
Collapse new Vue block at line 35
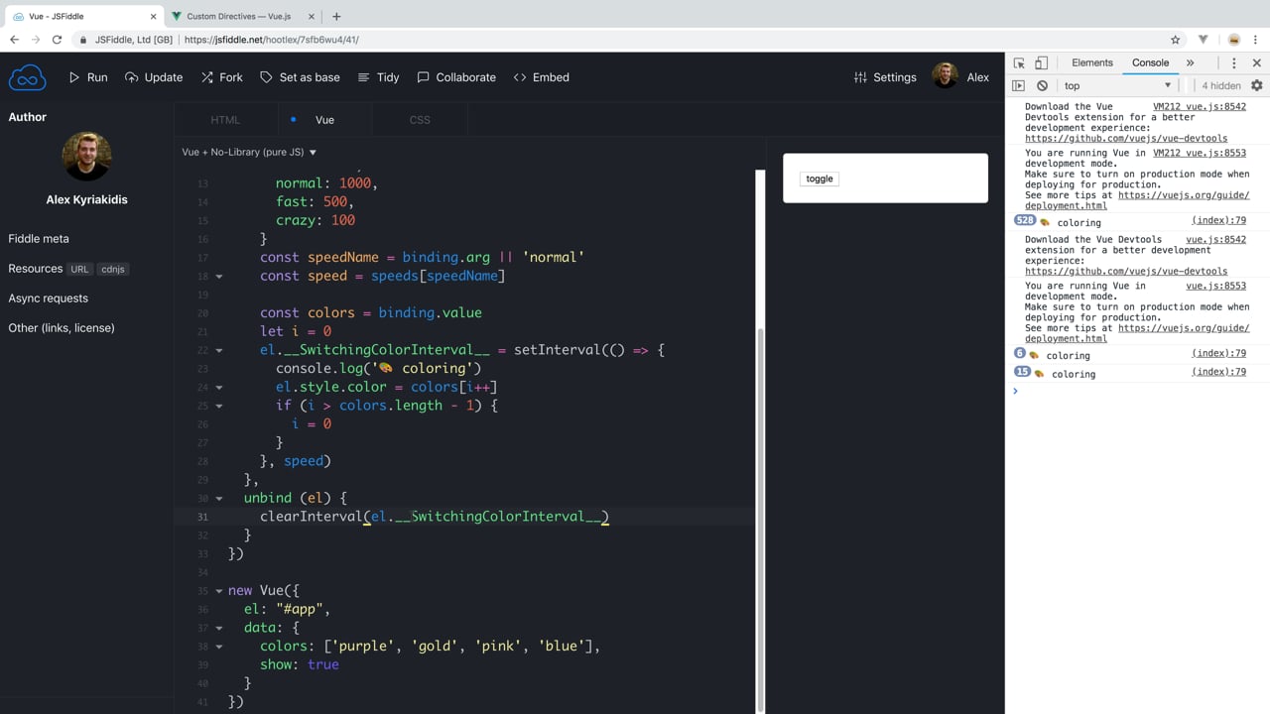(219, 591)
